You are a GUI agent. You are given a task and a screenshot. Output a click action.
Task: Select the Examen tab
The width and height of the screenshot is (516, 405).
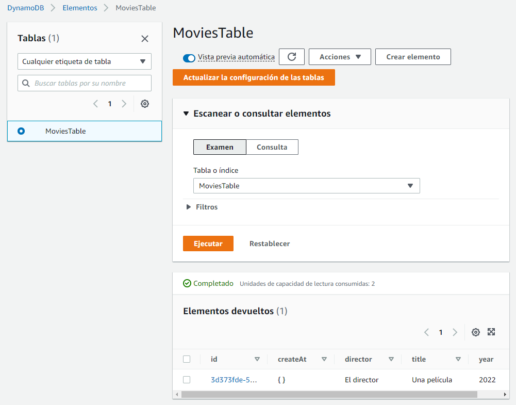click(x=220, y=147)
